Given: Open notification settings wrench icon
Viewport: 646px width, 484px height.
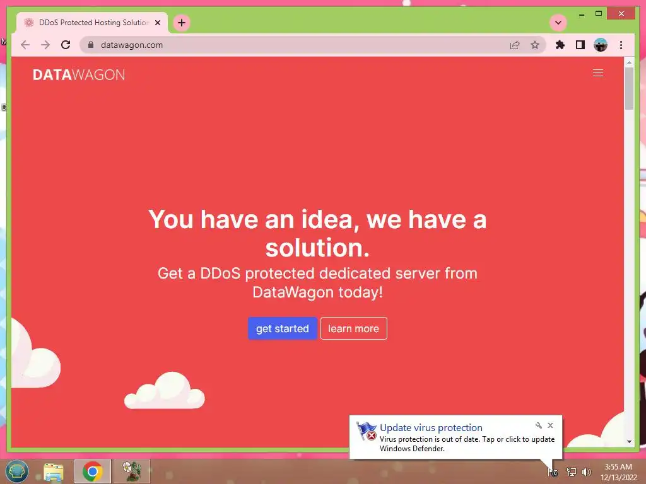Looking at the screenshot, I should click(539, 425).
